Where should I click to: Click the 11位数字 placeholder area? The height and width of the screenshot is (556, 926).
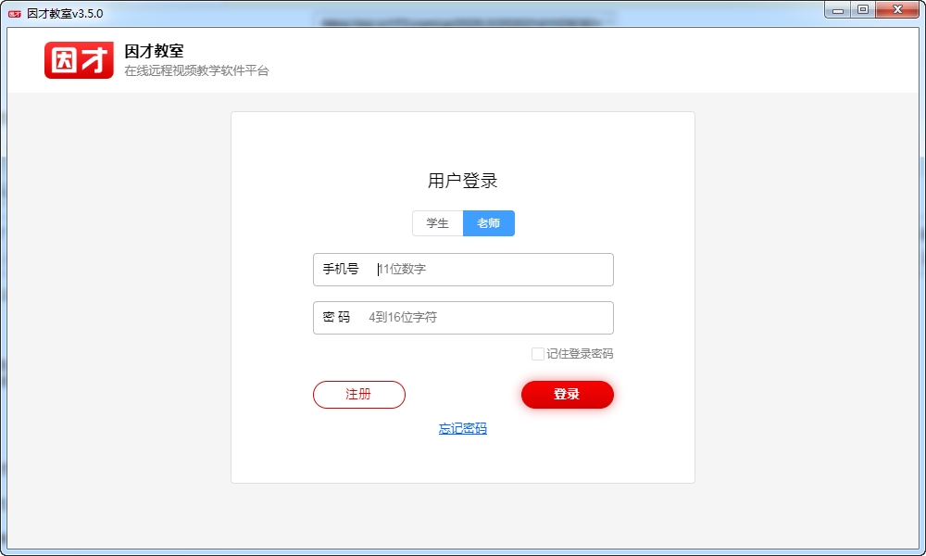click(x=403, y=270)
